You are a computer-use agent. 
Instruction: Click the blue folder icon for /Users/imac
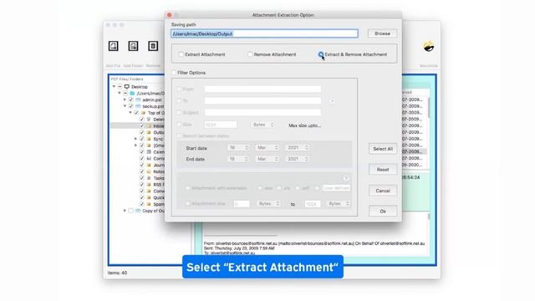tap(132, 93)
